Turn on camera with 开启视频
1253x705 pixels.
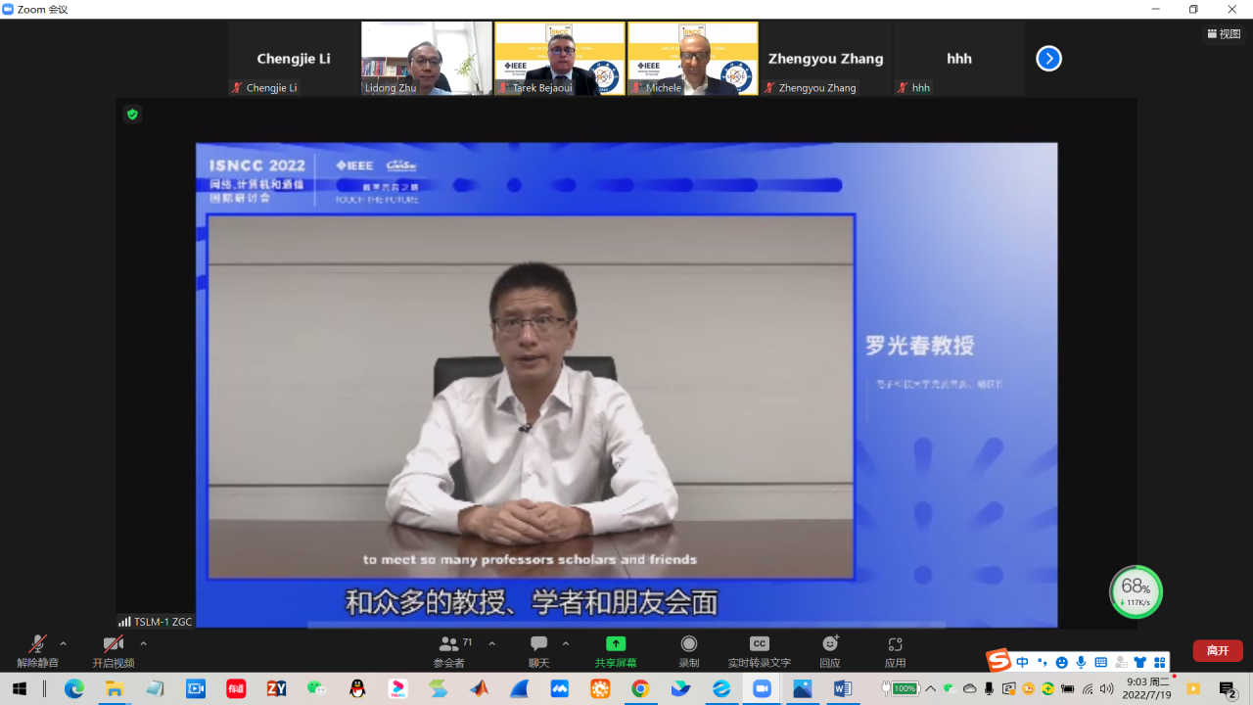(x=114, y=649)
